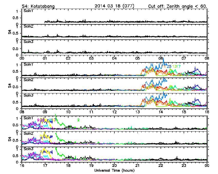Click the '13' hour tick label on the time axis
Screen dimensions: 218x174
point(137,112)
